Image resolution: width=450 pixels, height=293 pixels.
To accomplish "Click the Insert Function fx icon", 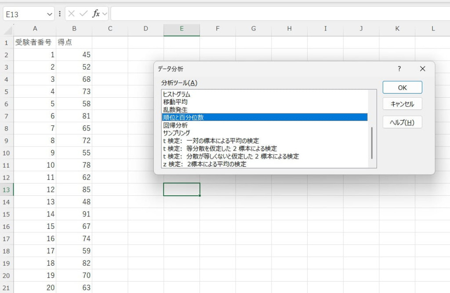I will pos(96,14).
